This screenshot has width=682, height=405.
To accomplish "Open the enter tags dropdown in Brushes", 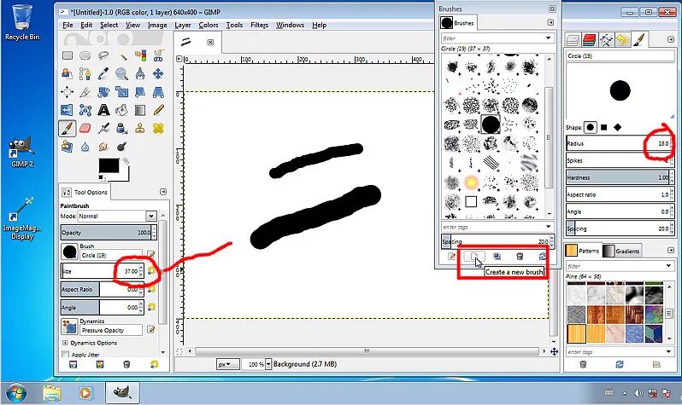I will click(x=549, y=227).
